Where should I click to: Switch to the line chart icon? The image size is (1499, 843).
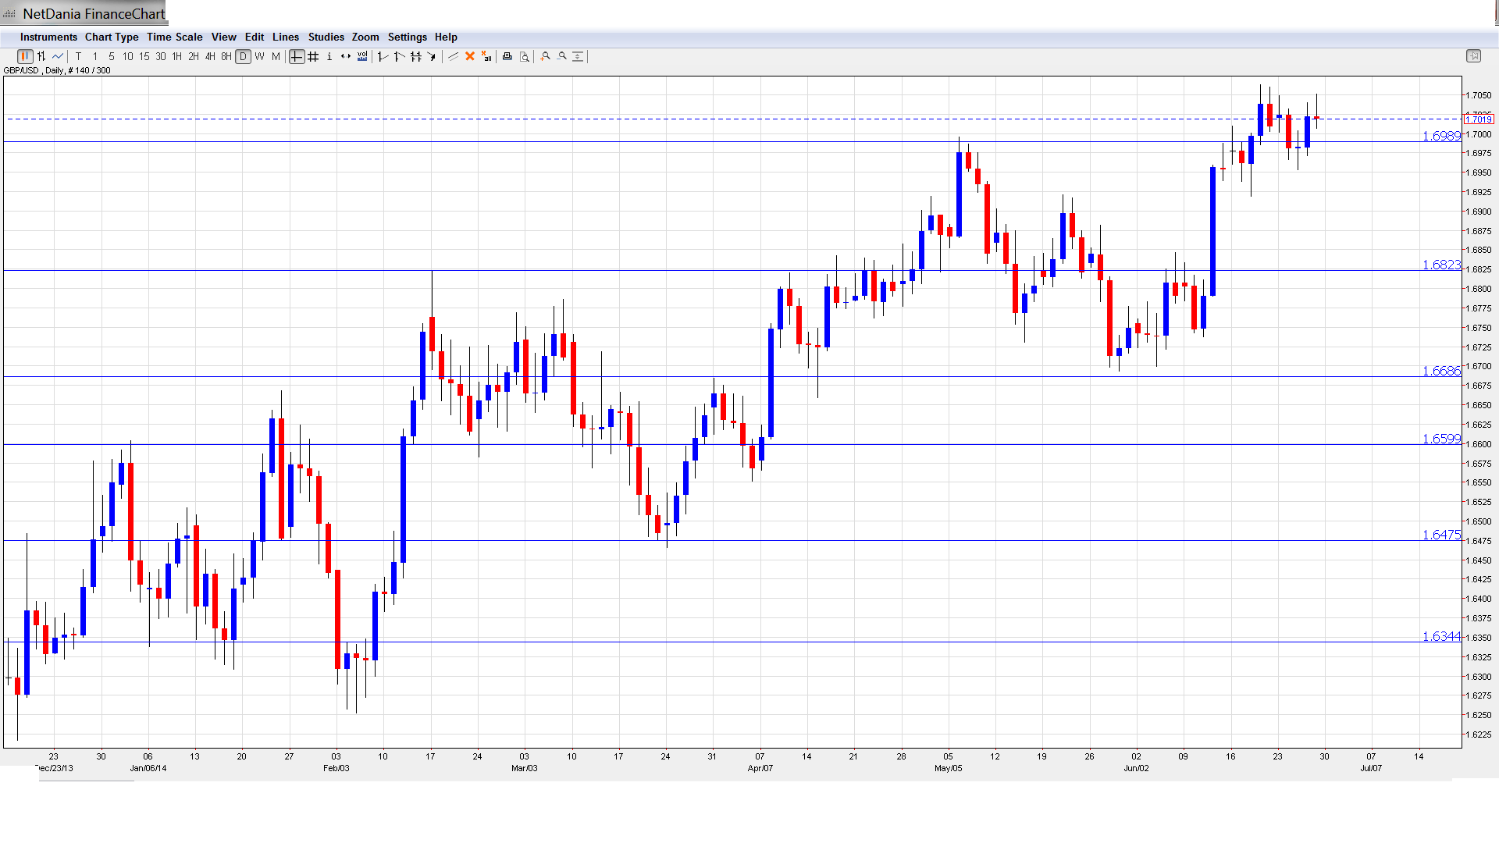58,56
